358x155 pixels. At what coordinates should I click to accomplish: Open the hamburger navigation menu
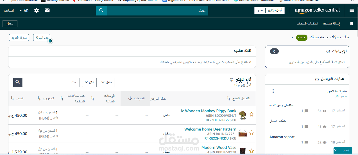click(352, 10)
